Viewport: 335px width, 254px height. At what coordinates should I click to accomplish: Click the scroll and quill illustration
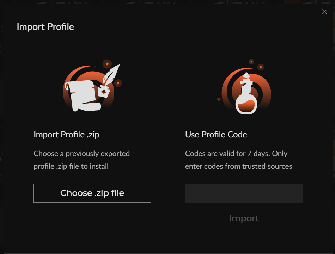pos(92,85)
